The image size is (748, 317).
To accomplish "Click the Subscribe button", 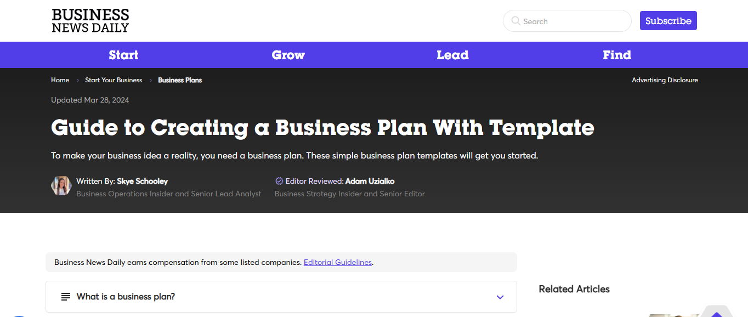I will pos(668,20).
